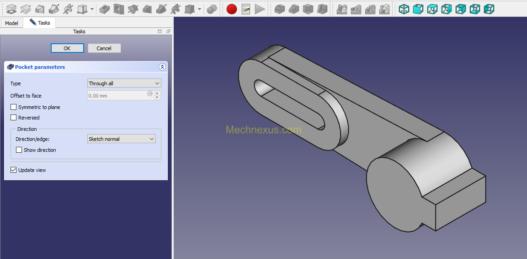Open the MultiTransform tool
The image size is (527, 259).
pos(384,9)
